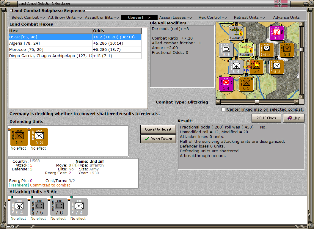Click the German flag icon in title bar

[x=281, y=4]
